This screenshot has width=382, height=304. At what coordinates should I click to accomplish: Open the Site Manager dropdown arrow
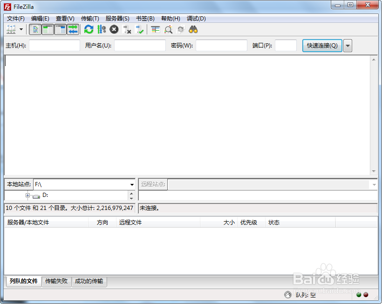[x=21, y=29]
